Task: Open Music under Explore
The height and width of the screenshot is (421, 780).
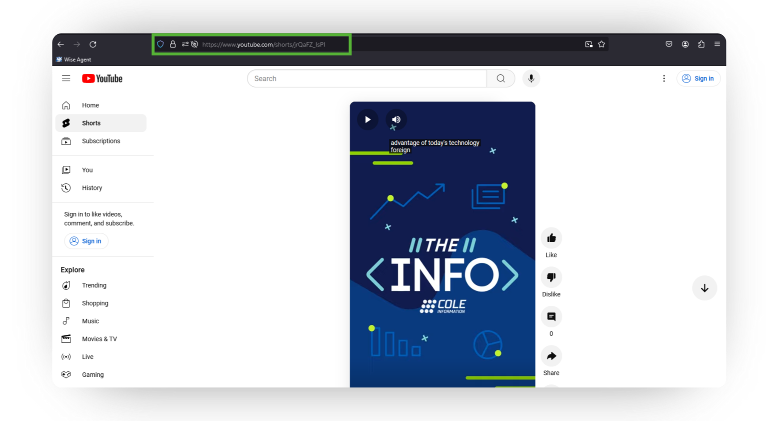Action: 101,321
